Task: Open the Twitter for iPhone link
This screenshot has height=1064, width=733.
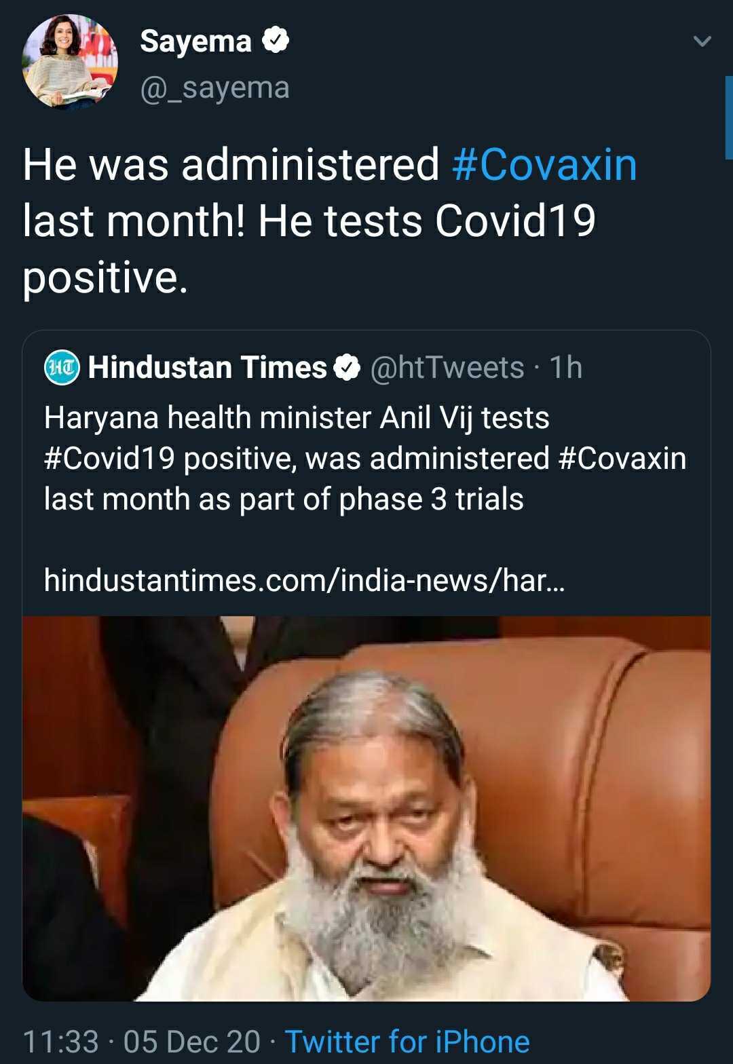Action: [x=407, y=1042]
